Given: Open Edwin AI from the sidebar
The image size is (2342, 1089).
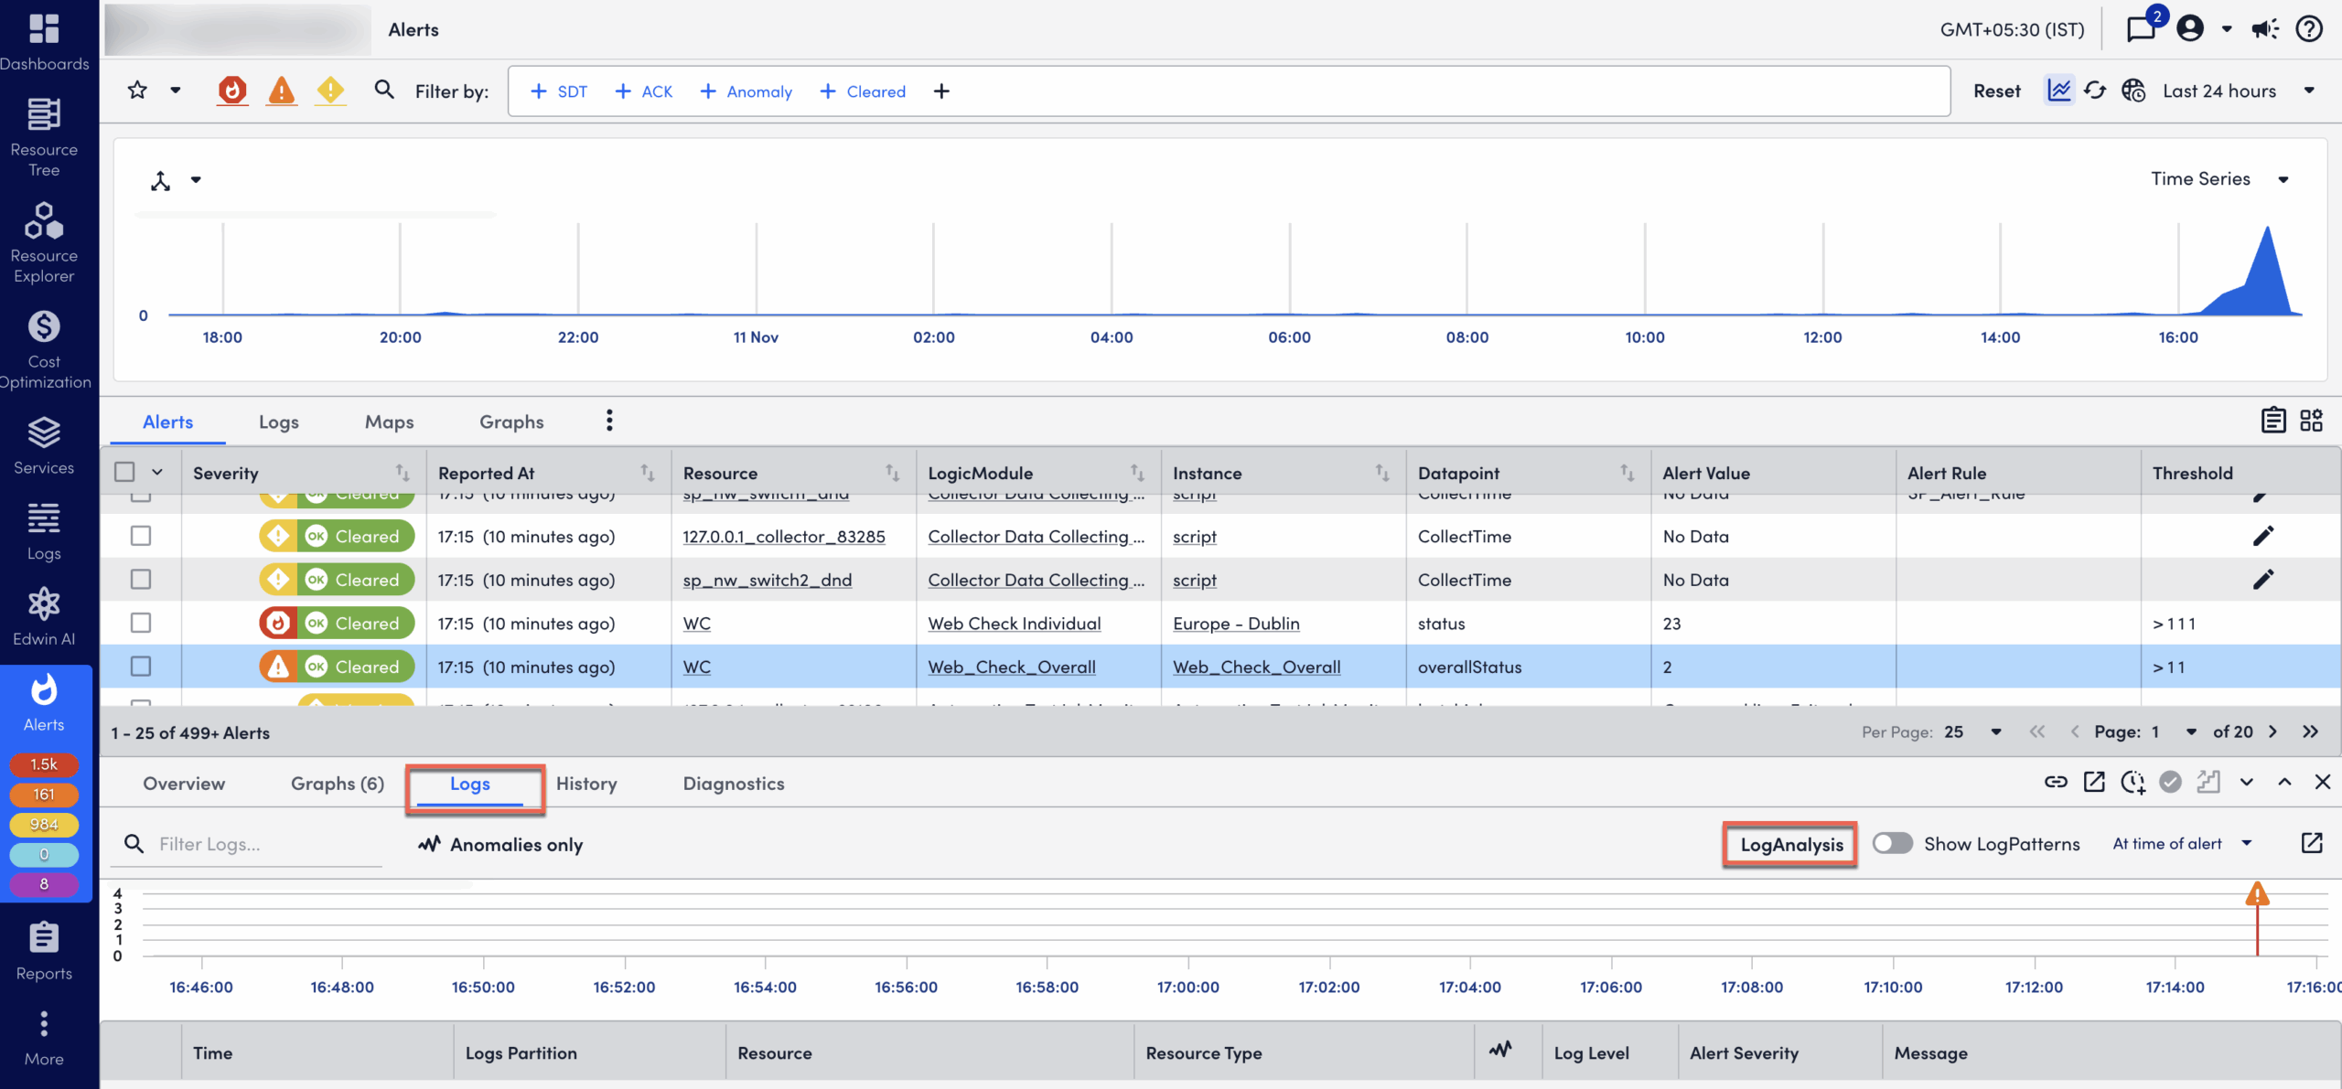Looking at the screenshot, I should (x=43, y=613).
